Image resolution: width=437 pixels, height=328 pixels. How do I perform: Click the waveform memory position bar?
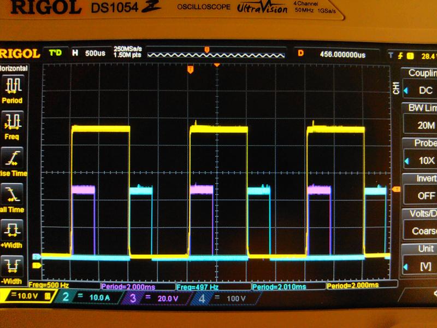coord(216,55)
